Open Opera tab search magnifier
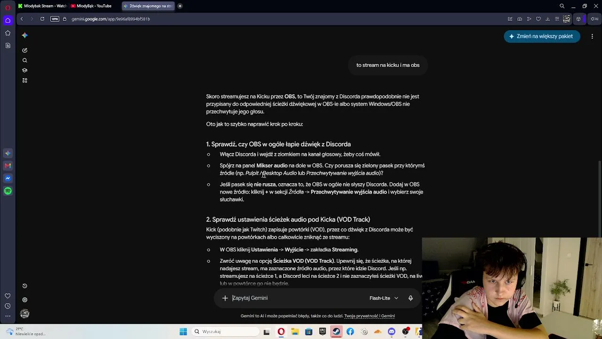This screenshot has height=339, width=602. 562,6
